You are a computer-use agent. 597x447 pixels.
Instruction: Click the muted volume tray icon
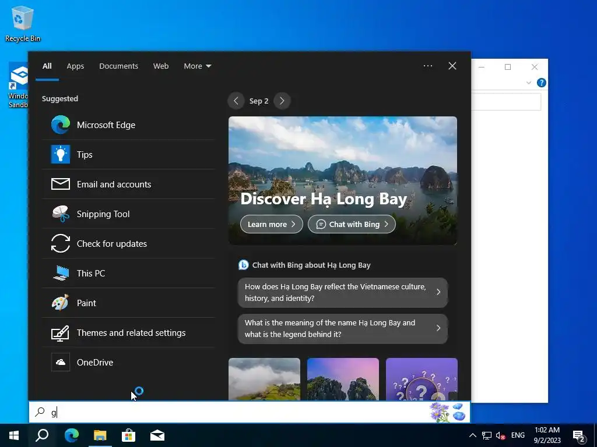(500, 435)
